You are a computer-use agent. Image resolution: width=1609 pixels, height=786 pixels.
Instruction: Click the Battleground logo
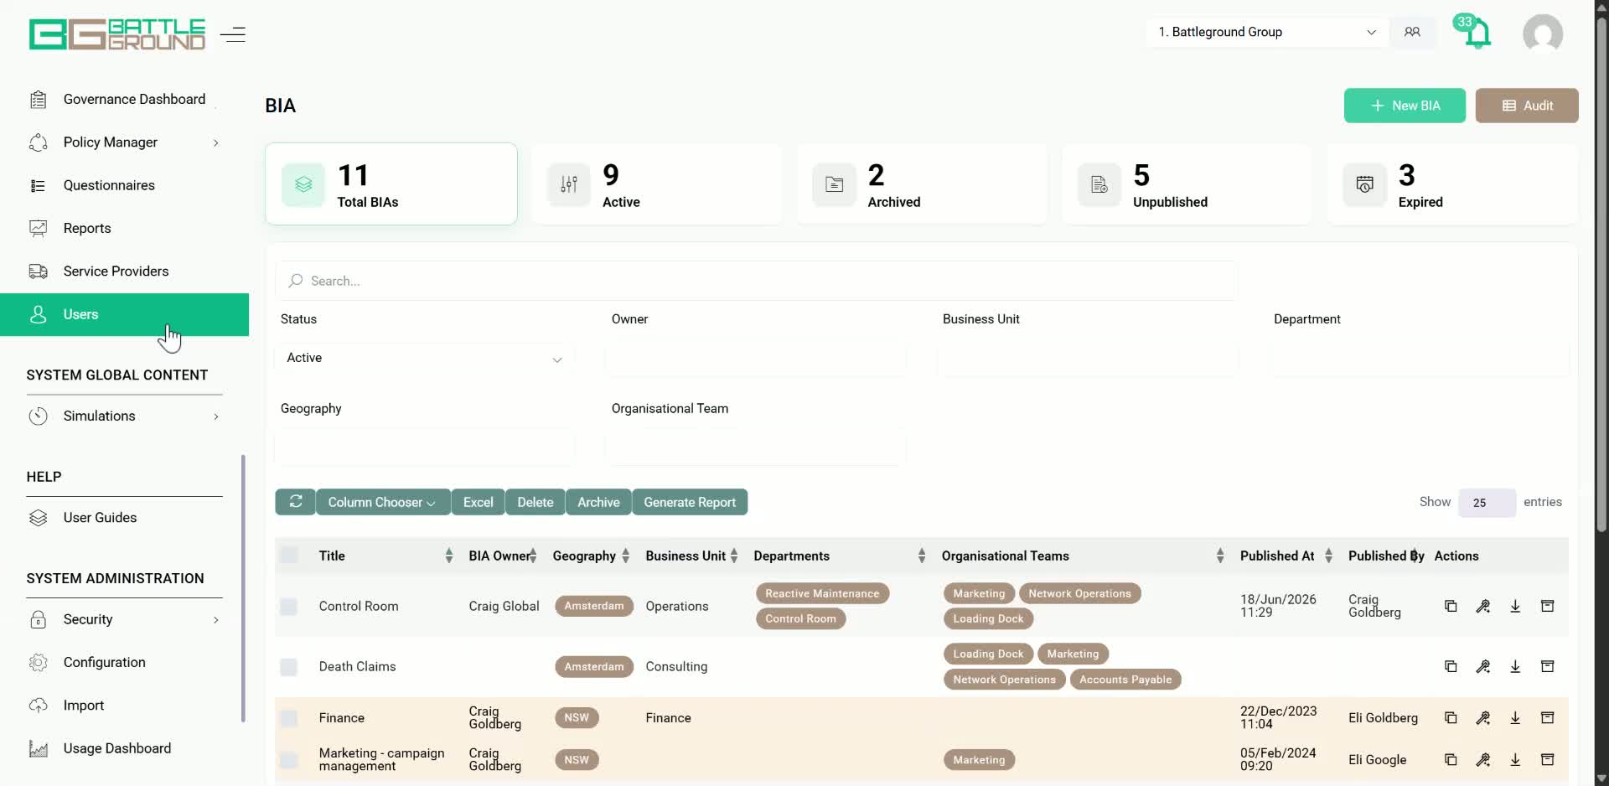click(117, 34)
